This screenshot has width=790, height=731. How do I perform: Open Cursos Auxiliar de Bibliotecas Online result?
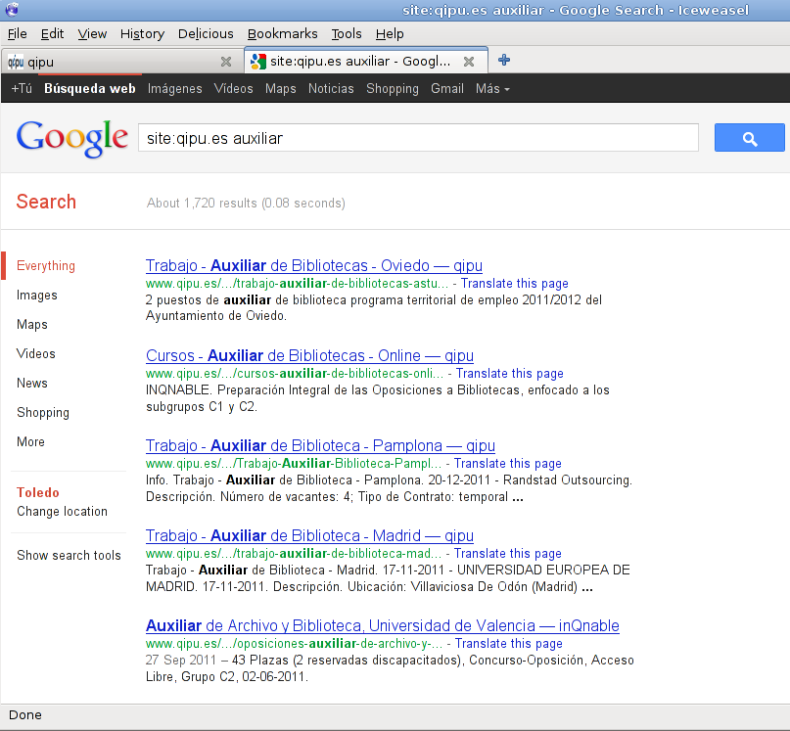(x=309, y=355)
